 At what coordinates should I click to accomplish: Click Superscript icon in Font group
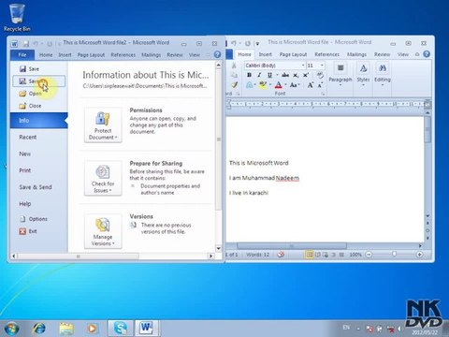tap(306, 75)
